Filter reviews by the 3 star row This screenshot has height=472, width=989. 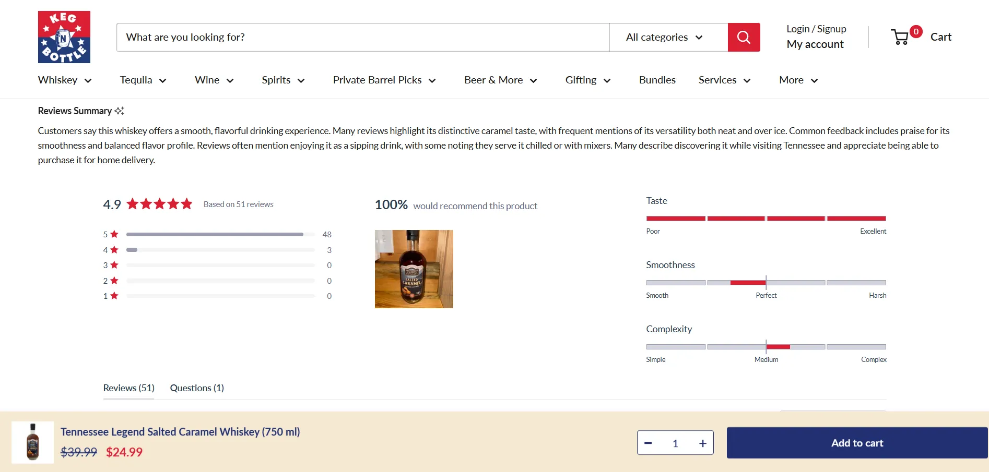[x=217, y=265]
